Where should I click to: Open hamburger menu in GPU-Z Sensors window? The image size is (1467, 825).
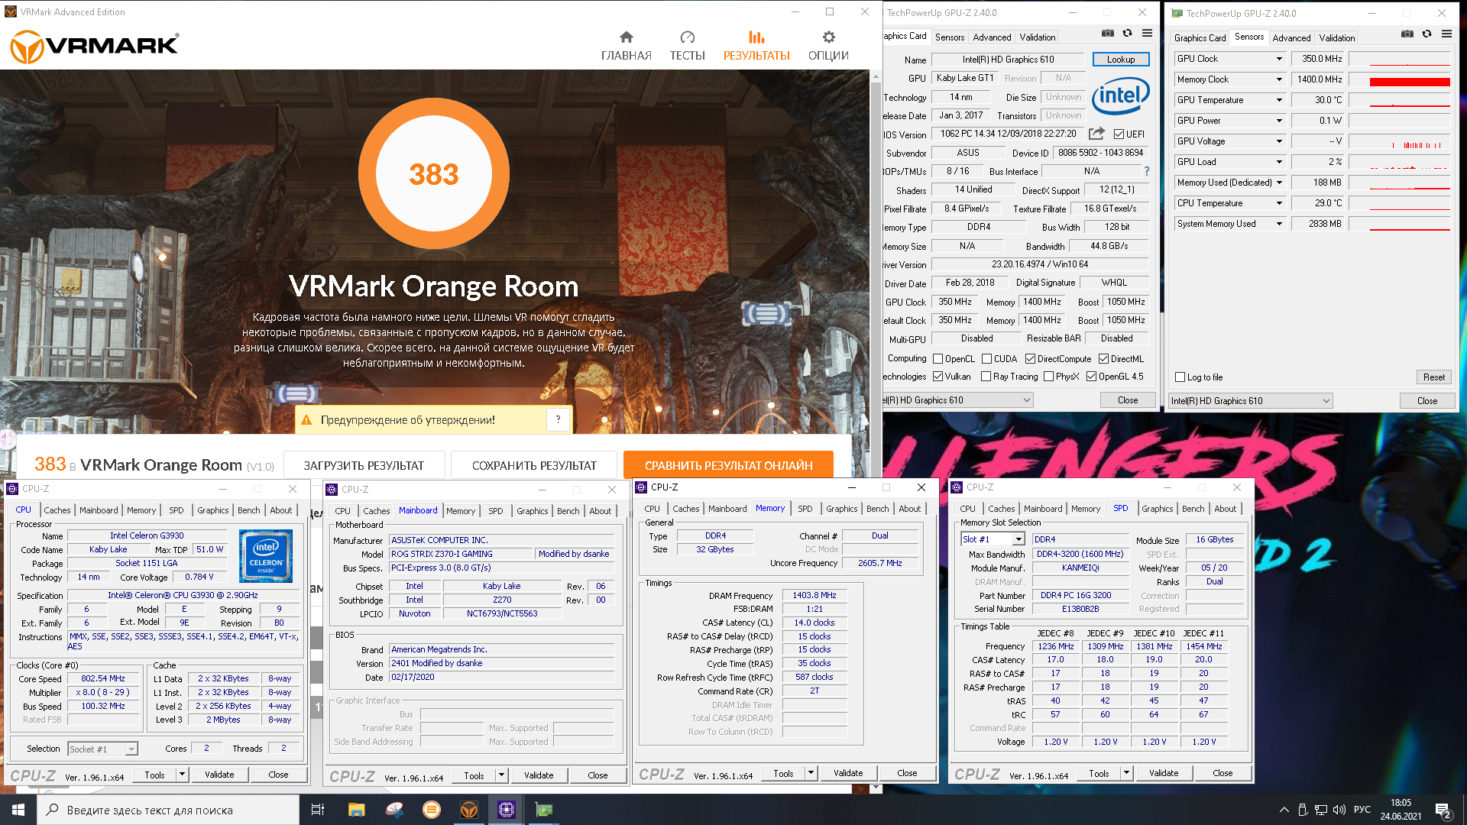click(1446, 34)
